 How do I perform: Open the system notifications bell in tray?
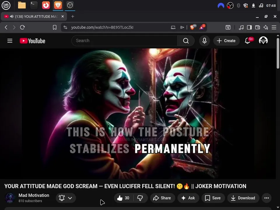point(253,6)
